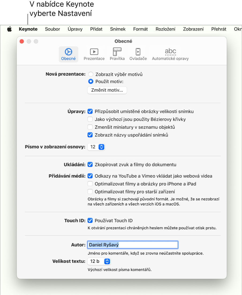Open Písmo v zobrazení osnovy size dropdown
The width and height of the screenshot is (242, 295).
click(x=96, y=147)
